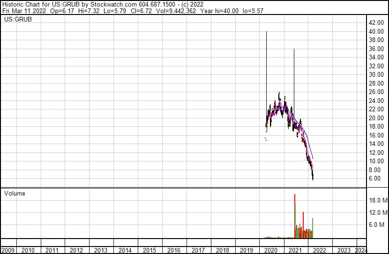
Task: Click the 30.00 price axis label
Action: pyautogui.click(x=376, y=74)
